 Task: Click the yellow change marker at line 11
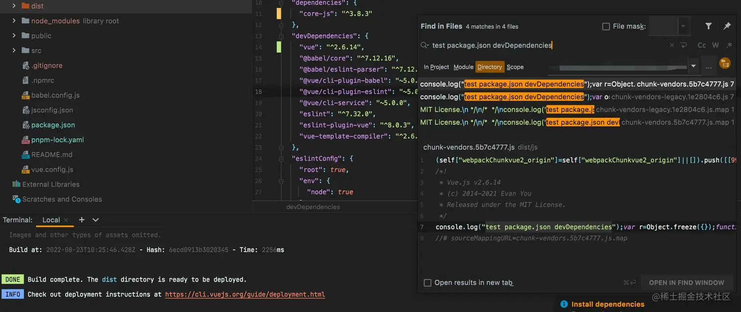point(279,14)
